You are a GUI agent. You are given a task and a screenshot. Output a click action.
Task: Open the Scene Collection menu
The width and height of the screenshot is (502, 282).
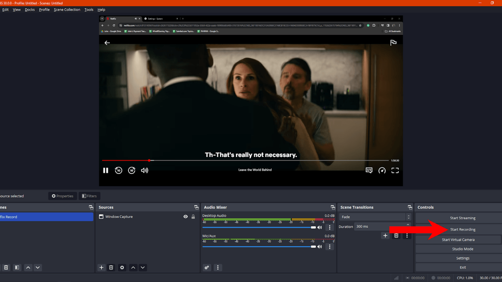(67, 9)
